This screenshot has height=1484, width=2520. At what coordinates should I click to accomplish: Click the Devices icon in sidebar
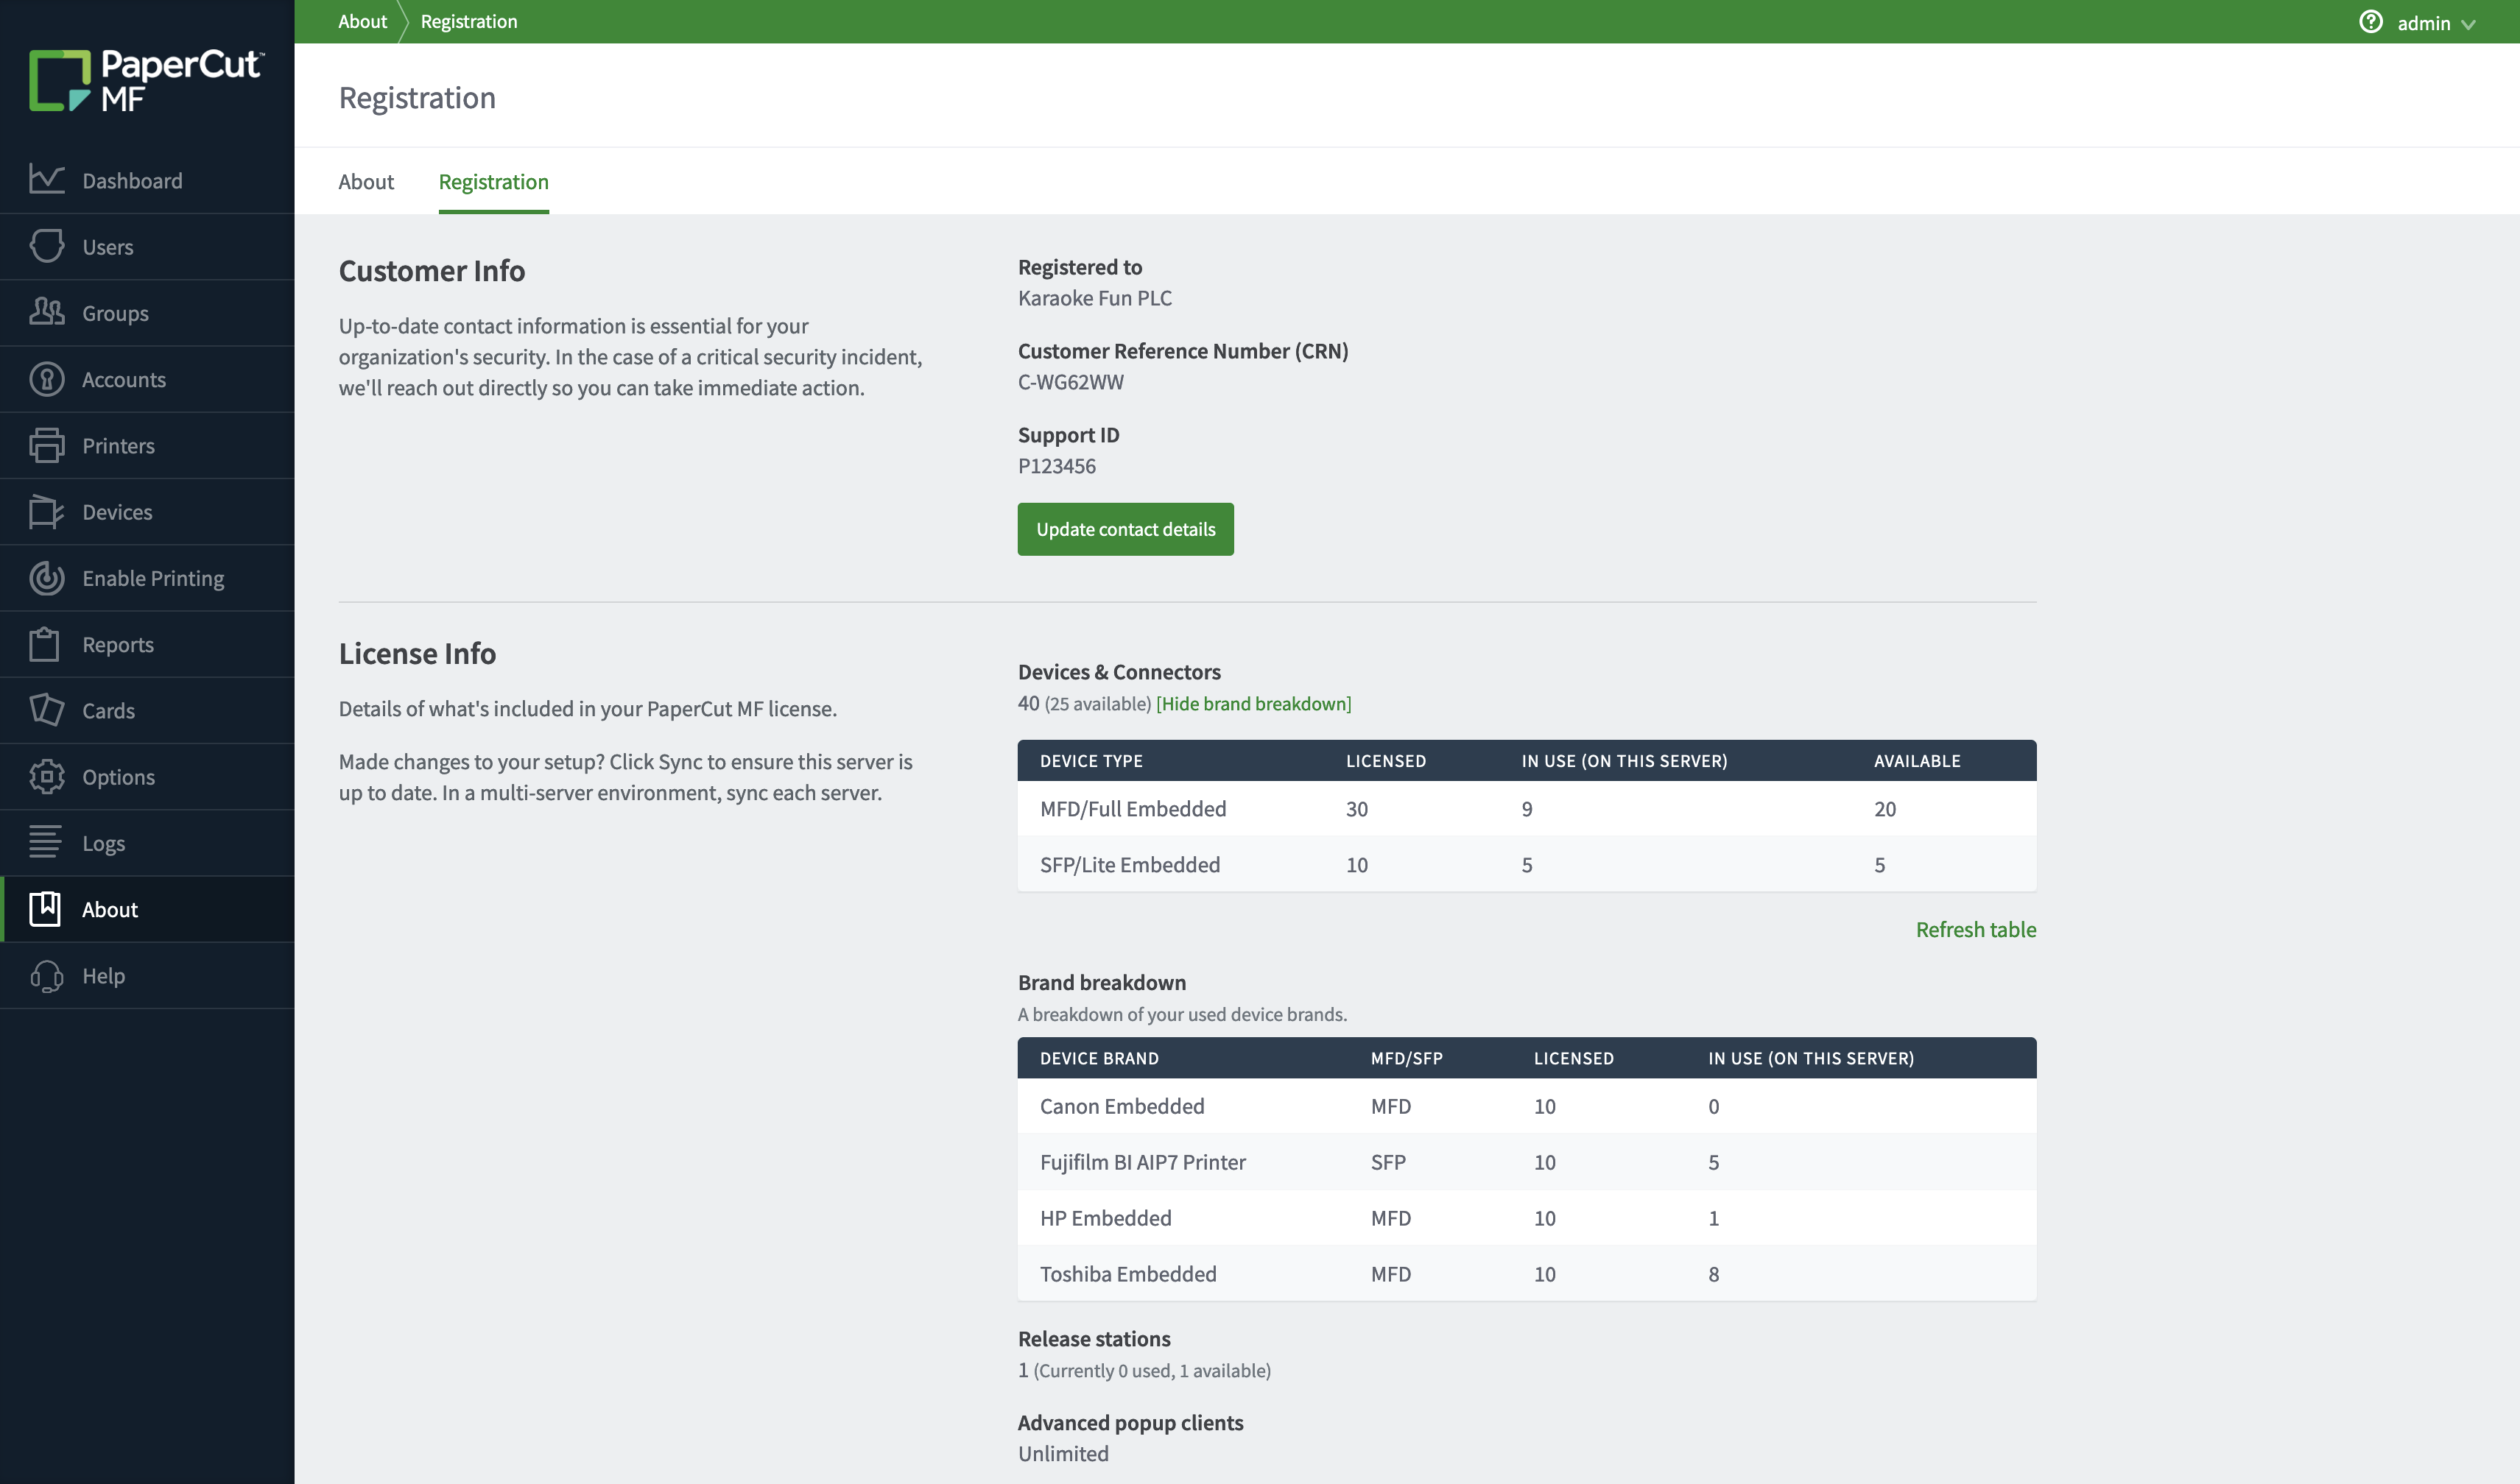46,511
